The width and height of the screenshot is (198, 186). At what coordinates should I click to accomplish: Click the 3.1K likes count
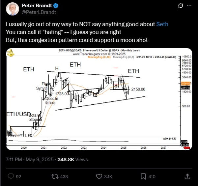(x=108, y=176)
